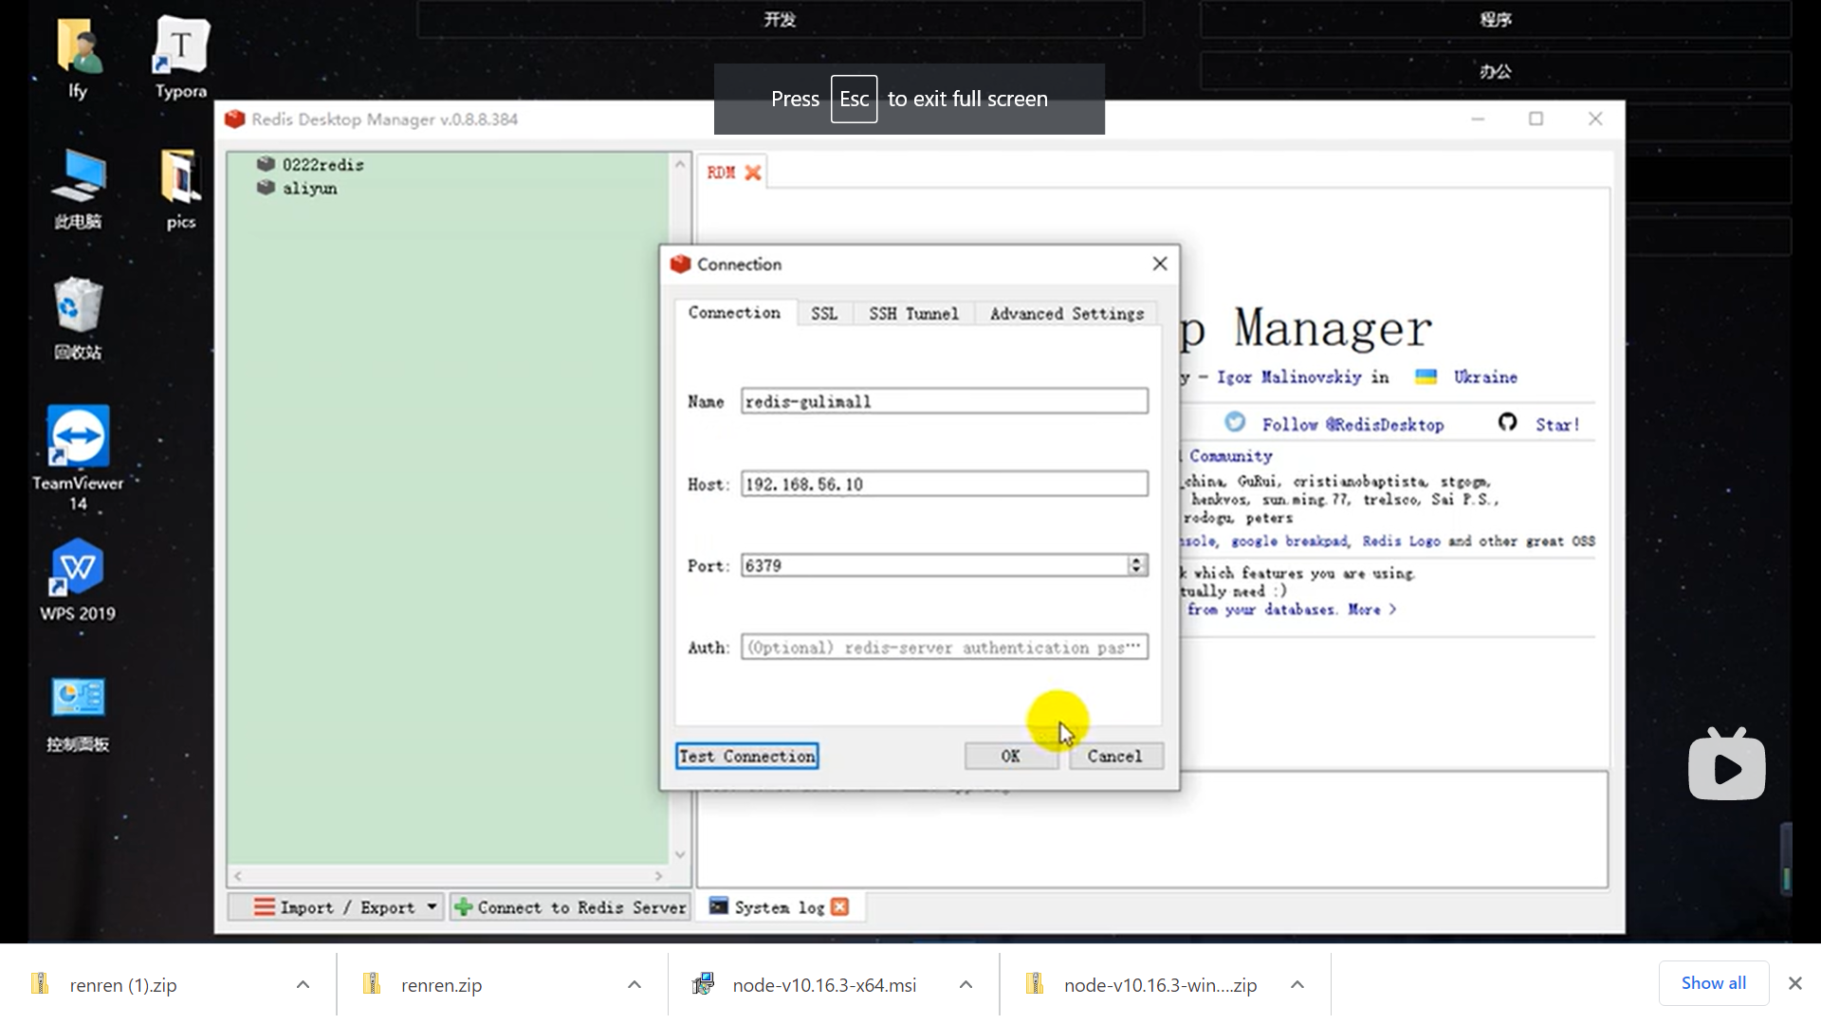Select the aliyun connection entry
The height and width of the screenshot is (1024, 1821).
pos(309,188)
